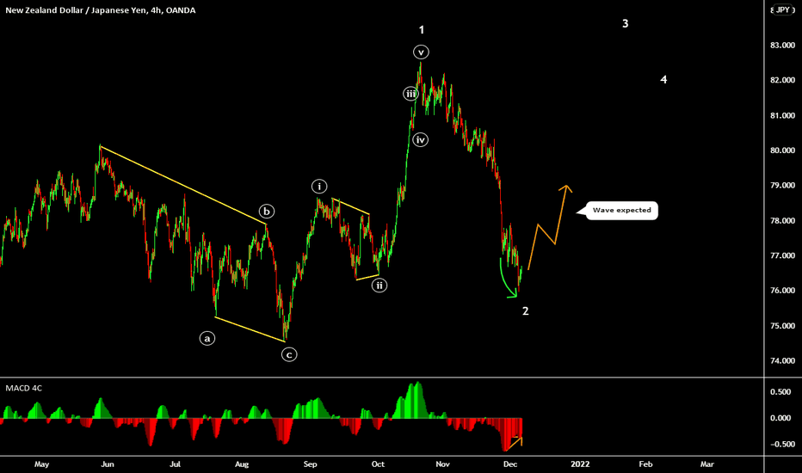The height and width of the screenshot is (473, 802).
Task: Click the Jun label on time axis
Action: click(108, 464)
